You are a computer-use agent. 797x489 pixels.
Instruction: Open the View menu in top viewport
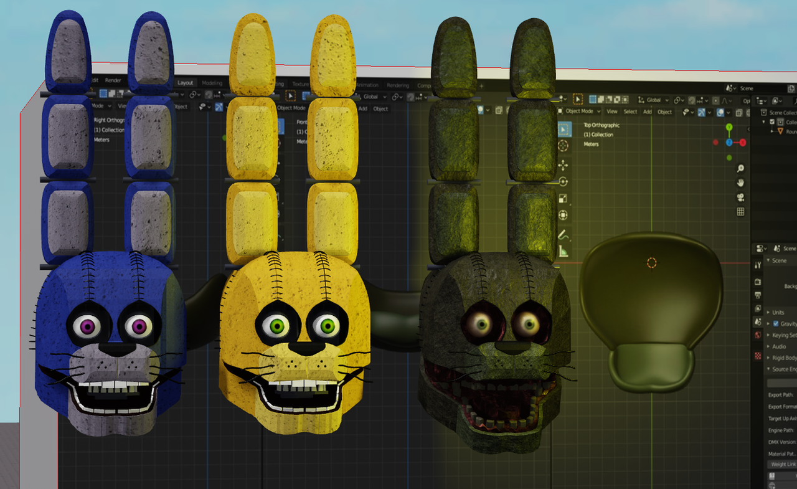(612, 112)
